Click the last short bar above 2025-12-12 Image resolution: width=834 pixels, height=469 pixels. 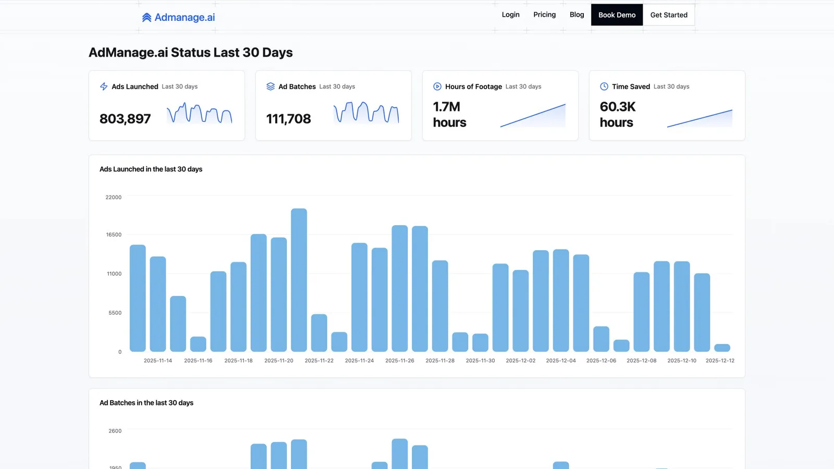pos(722,348)
